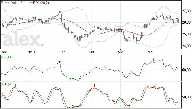Click the "26,00" price axis label

(x=186, y=23)
